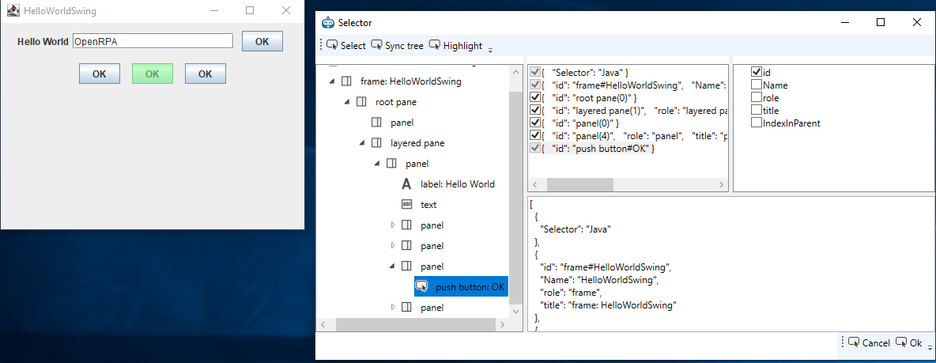Click "Selector": "Java" line in the JSON pane

click(576, 229)
